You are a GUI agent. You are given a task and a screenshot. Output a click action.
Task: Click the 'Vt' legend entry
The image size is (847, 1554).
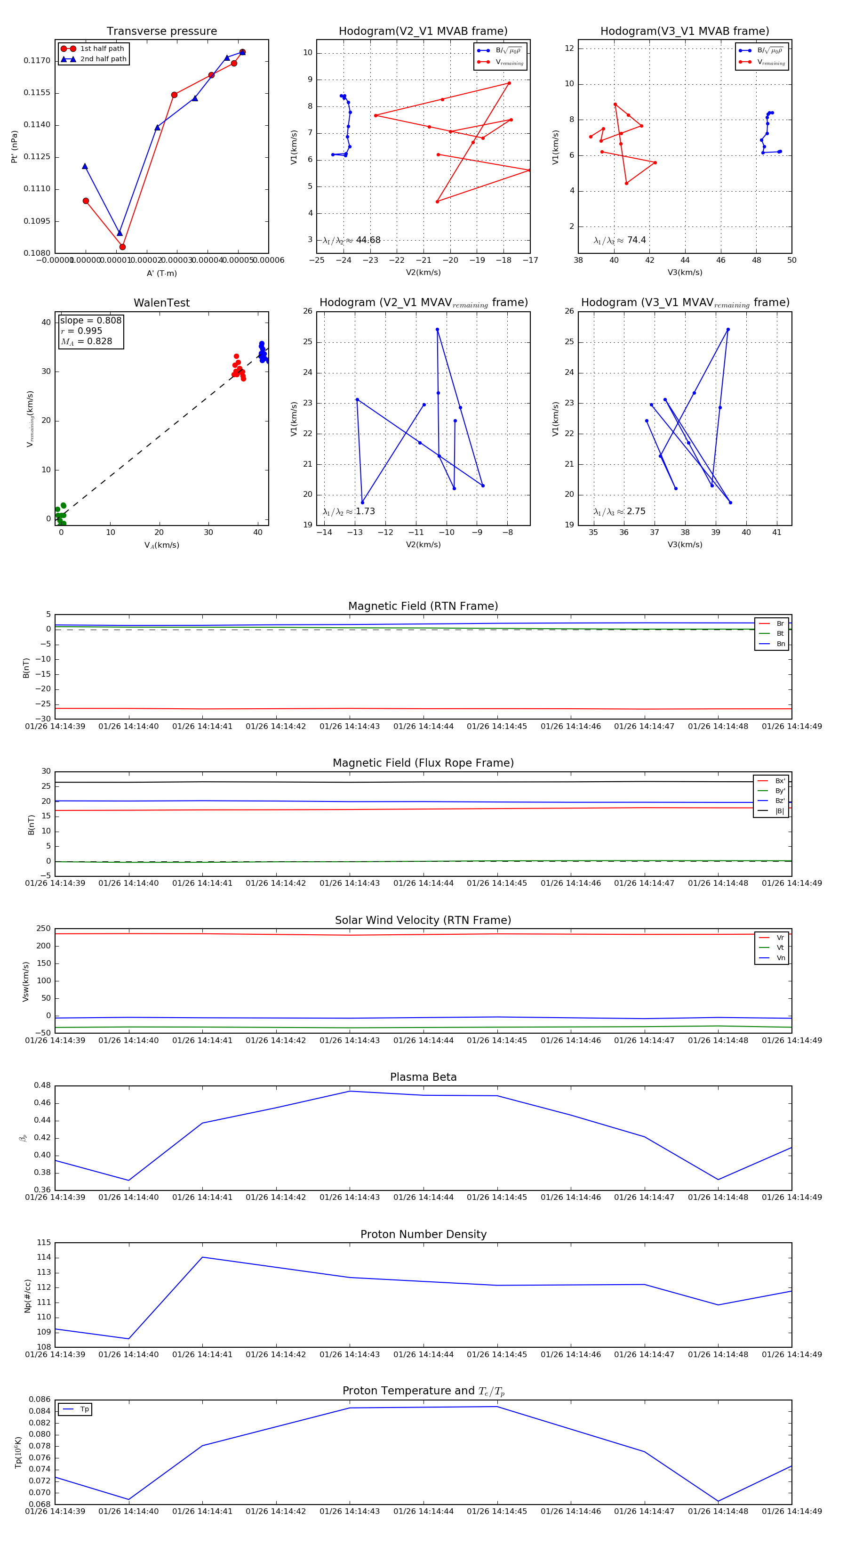[772, 948]
